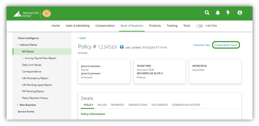The height and width of the screenshot is (126, 259).
Task: Open the notifications bell
Action: 218,13
